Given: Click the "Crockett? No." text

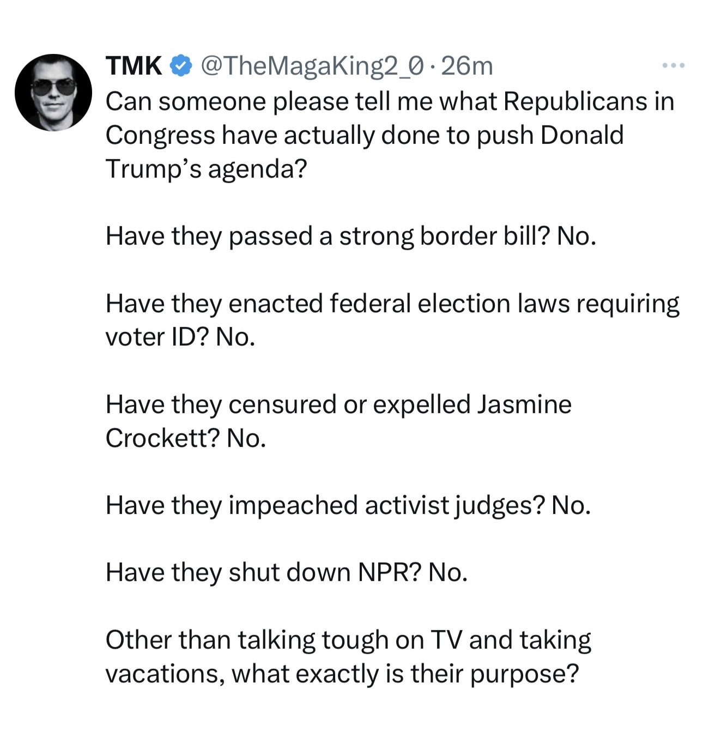Looking at the screenshot, I should tap(186, 438).
